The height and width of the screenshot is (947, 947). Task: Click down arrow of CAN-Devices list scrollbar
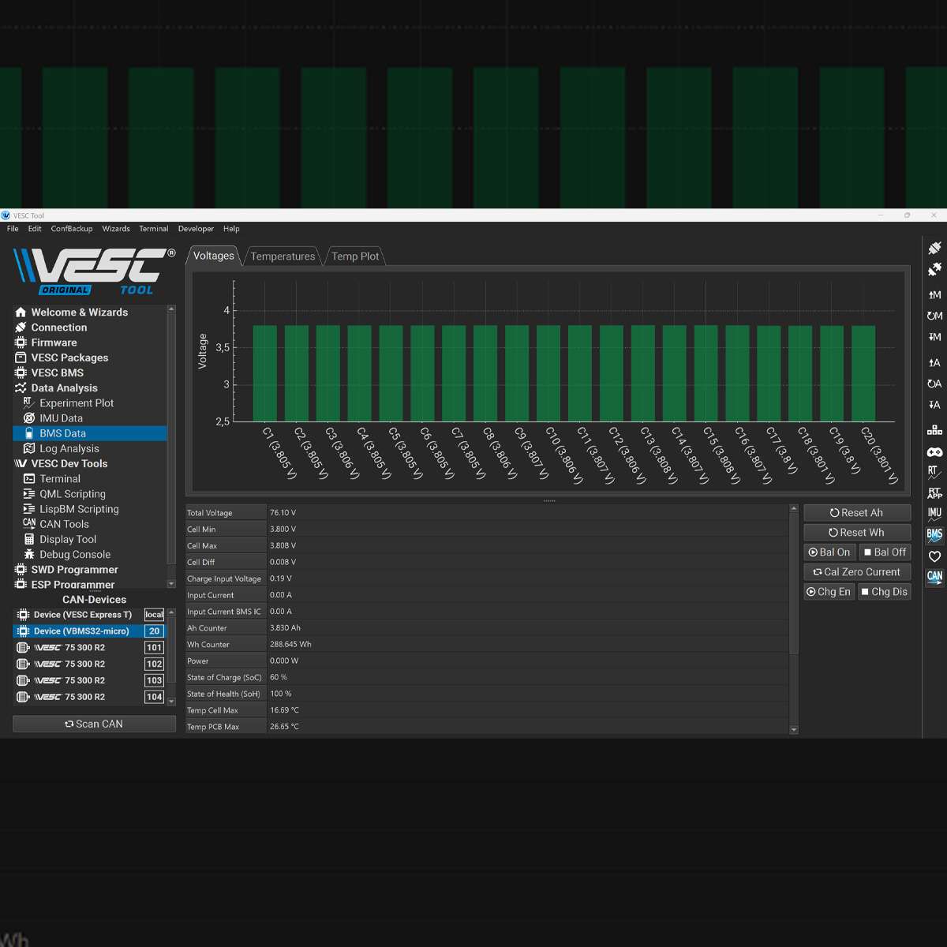pyautogui.click(x=171, y=701)
